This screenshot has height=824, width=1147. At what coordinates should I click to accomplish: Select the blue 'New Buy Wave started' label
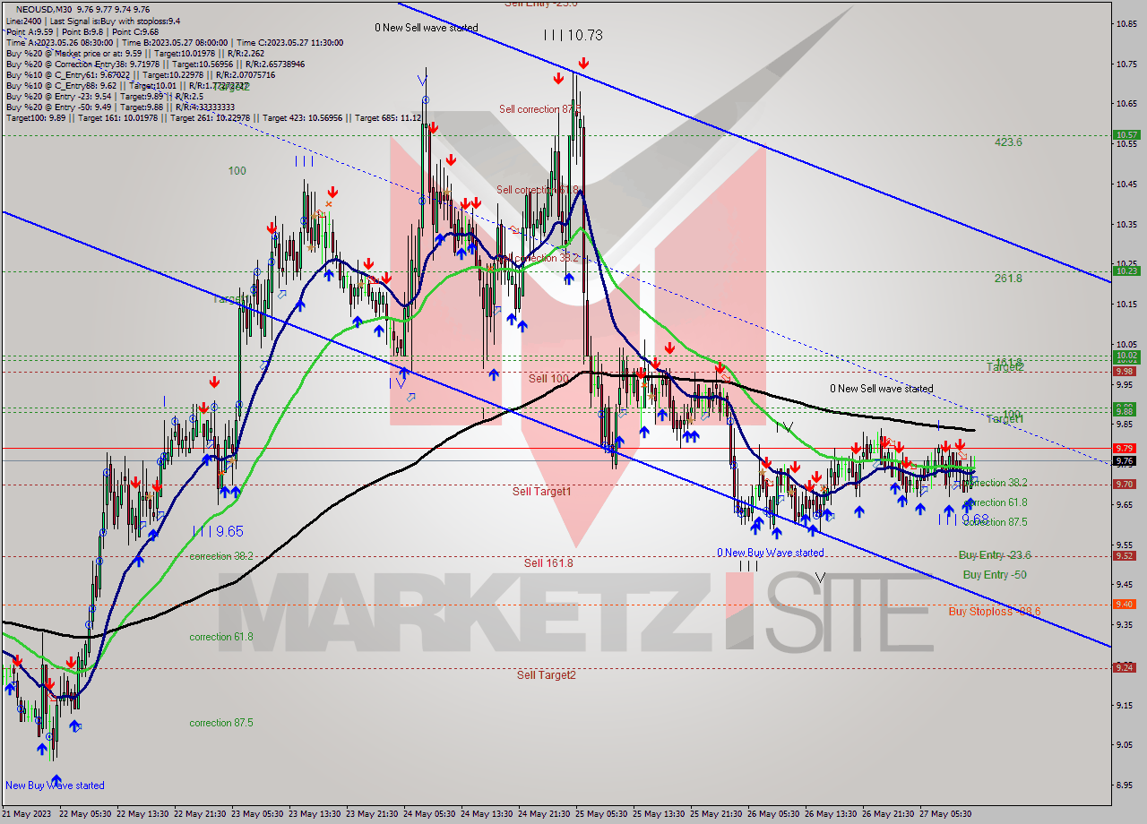click(x=55, y=785)
